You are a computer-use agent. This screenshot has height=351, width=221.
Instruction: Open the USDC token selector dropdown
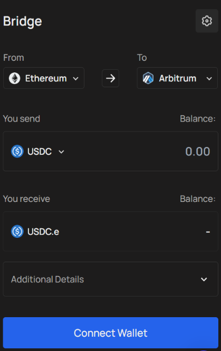pyautogui.click(x=38, y=152)
